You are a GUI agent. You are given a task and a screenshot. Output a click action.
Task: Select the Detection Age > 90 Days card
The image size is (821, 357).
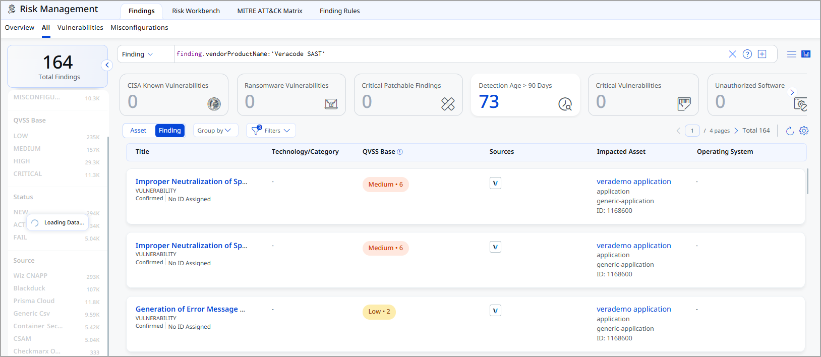525,95
